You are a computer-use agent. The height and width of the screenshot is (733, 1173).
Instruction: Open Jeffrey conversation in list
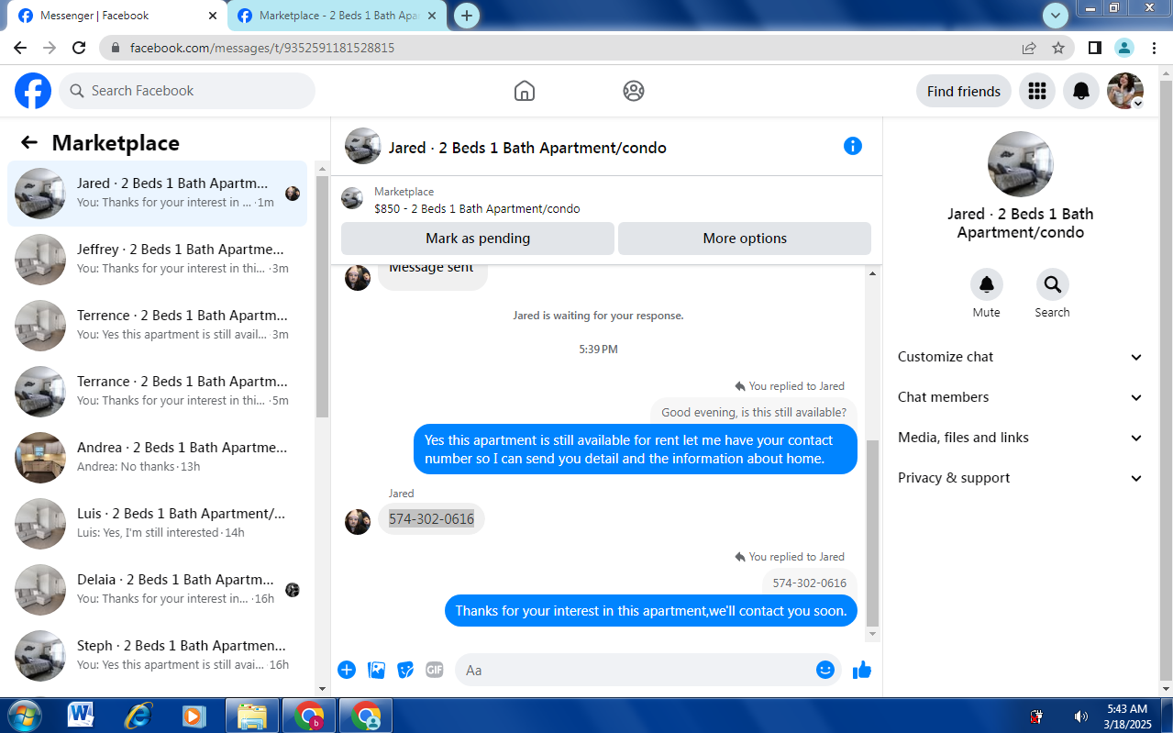(157, 259)
